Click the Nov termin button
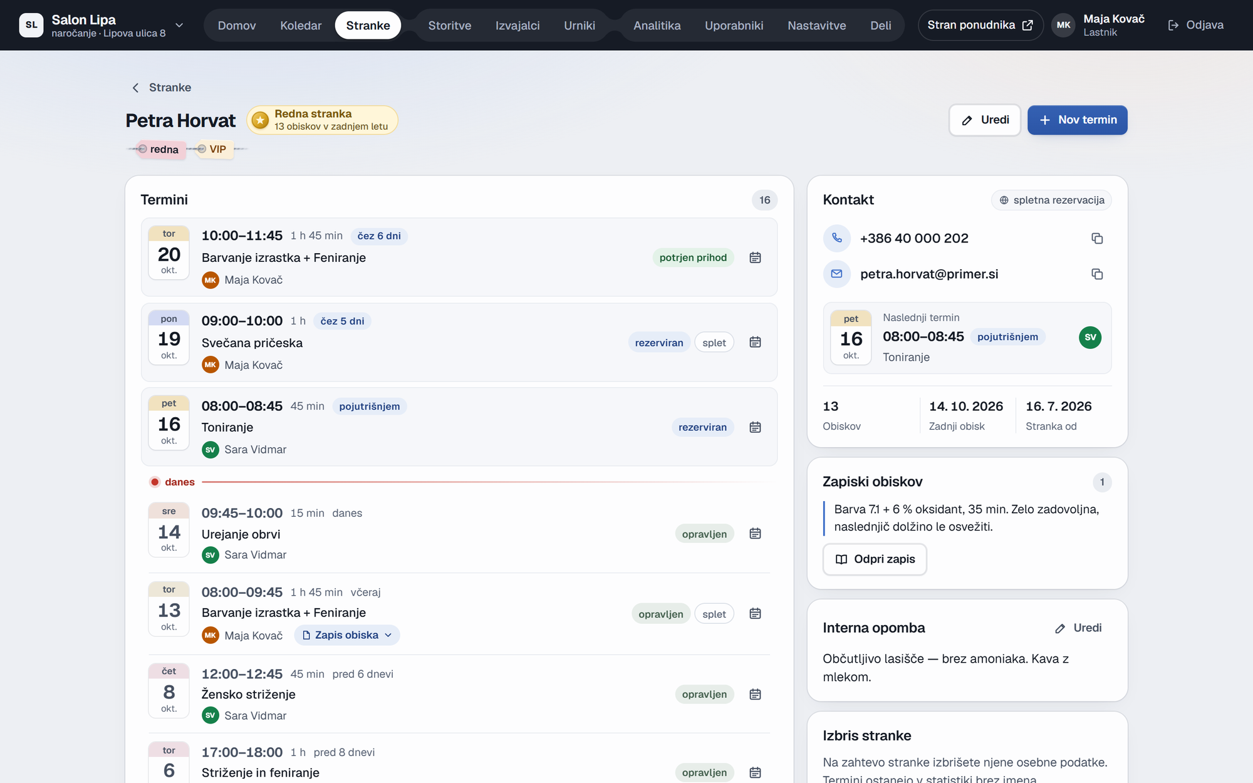Viewport: 1253px width, 783px height. (1078, 120)
